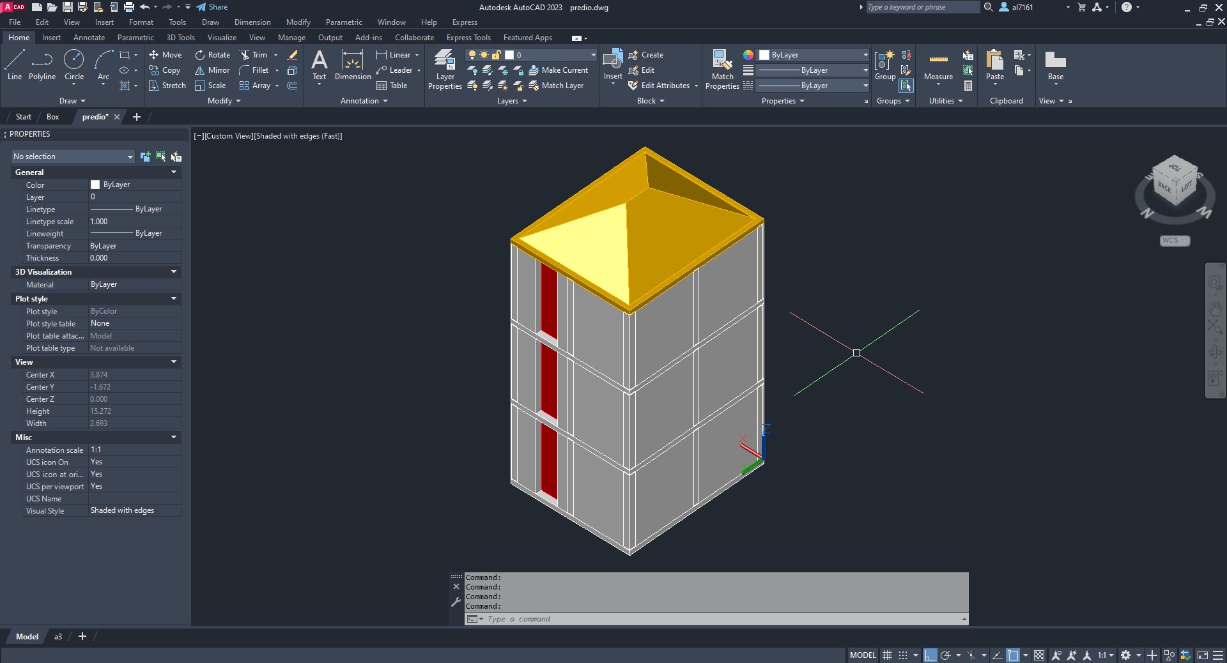The width and height of the screenshot is (1227, 663).
Task: Switch to the Annotate ribbon tab
Action: point(89,38)
